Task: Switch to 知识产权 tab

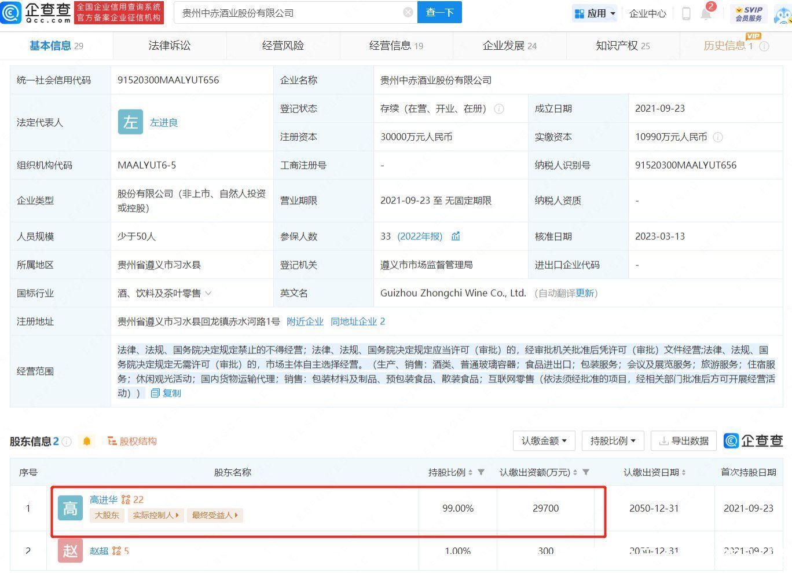Action: (622, 46)
